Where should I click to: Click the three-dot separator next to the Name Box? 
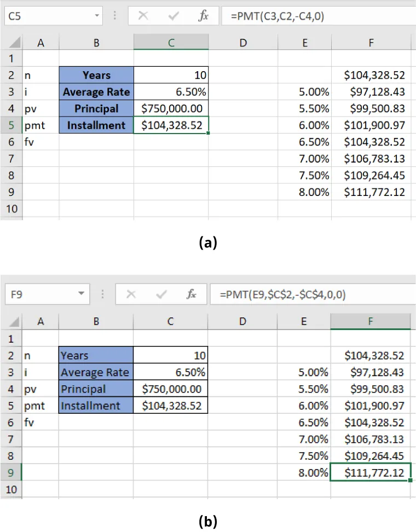coord(114,15)
